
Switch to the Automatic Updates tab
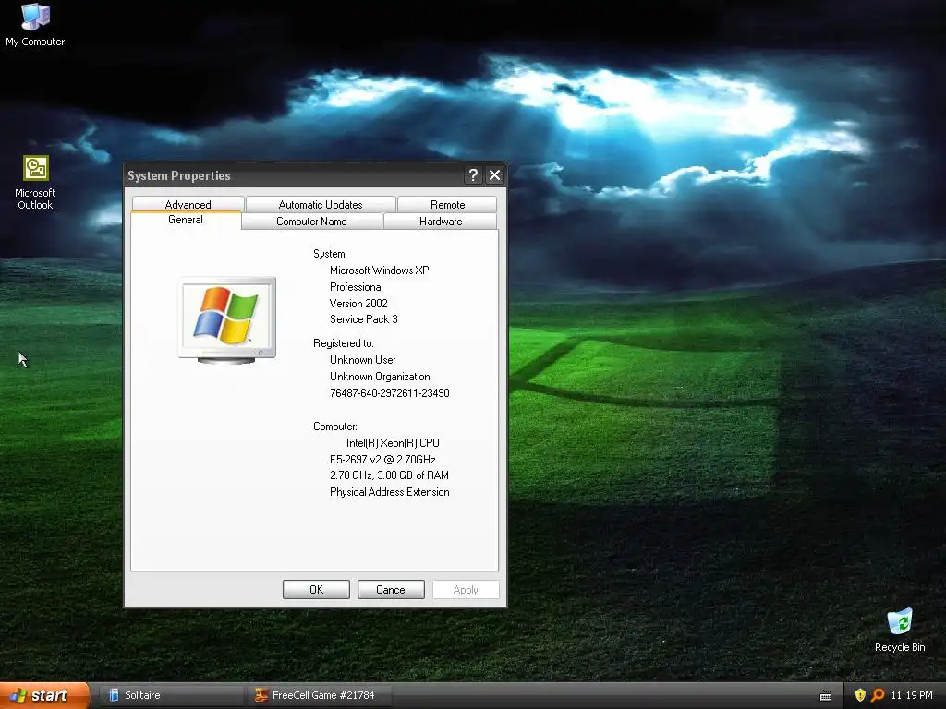[321, 204]
